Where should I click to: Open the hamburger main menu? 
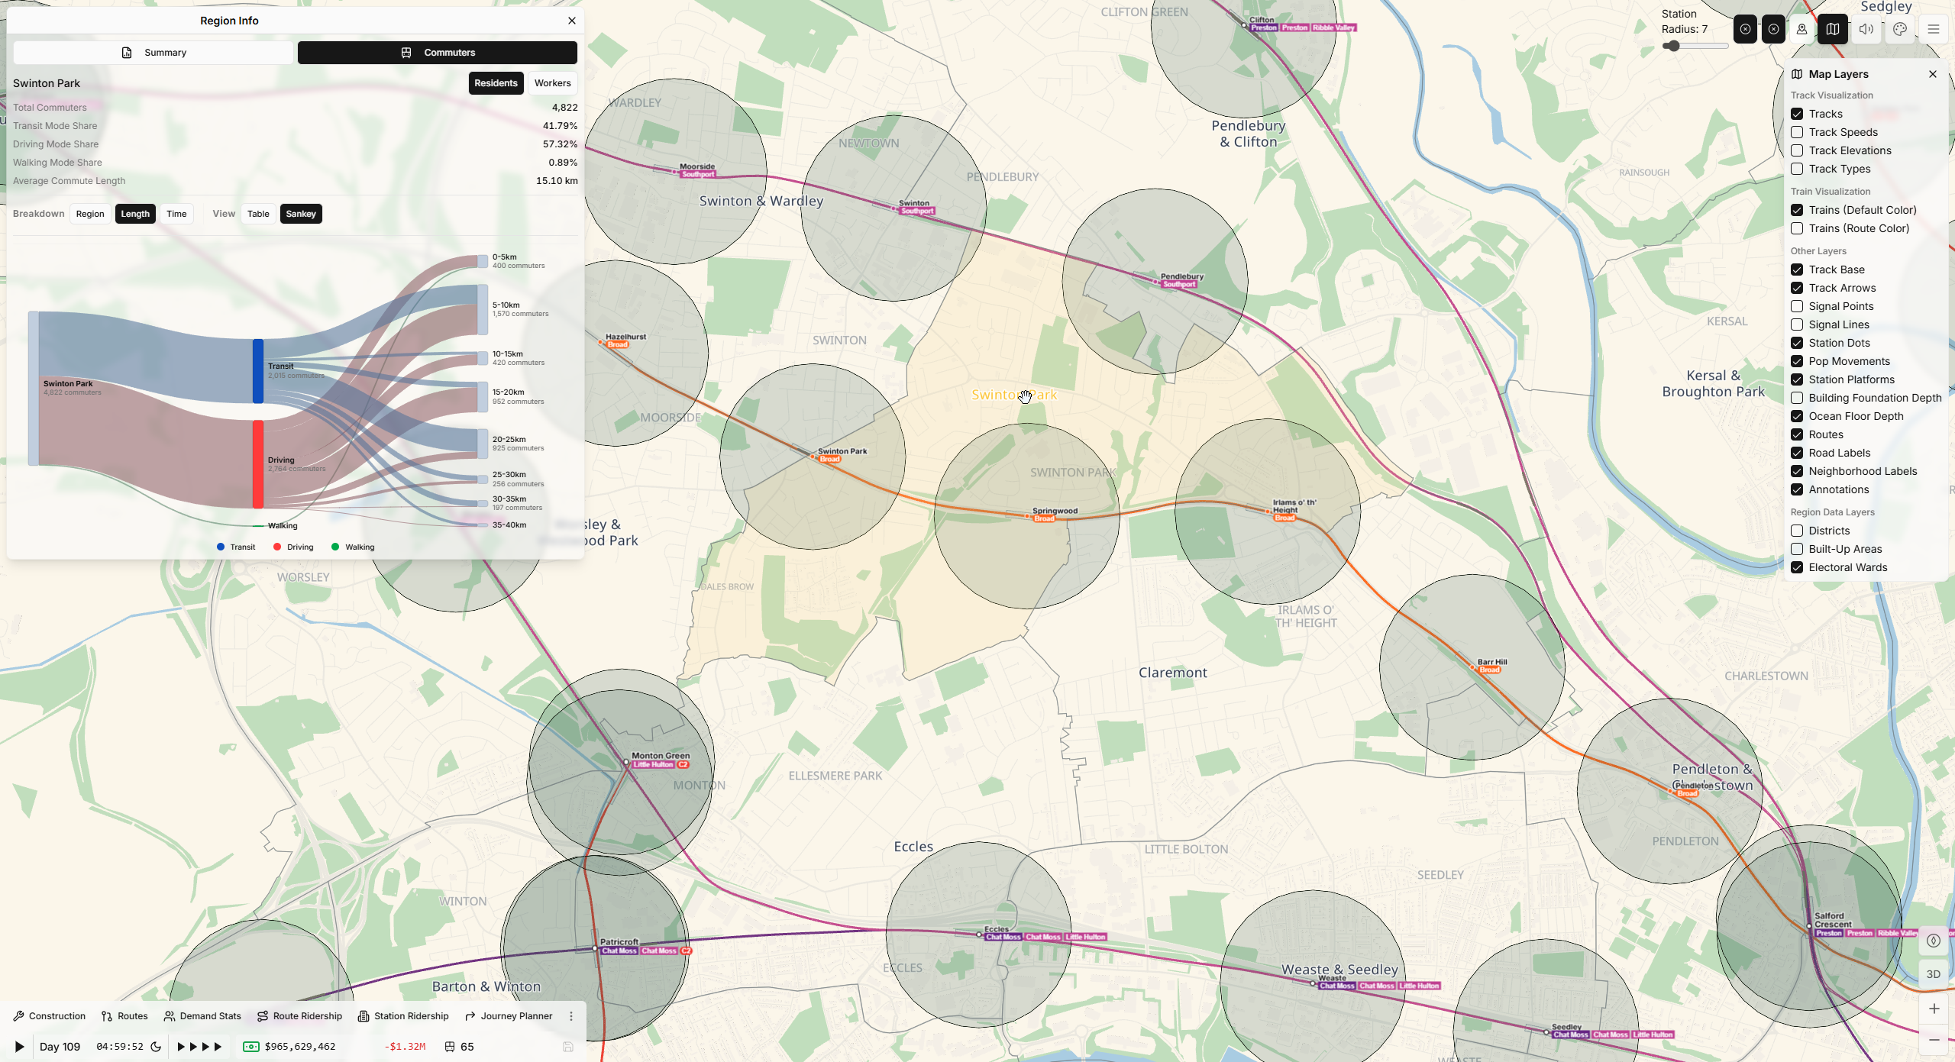(x=1933, y=30)
